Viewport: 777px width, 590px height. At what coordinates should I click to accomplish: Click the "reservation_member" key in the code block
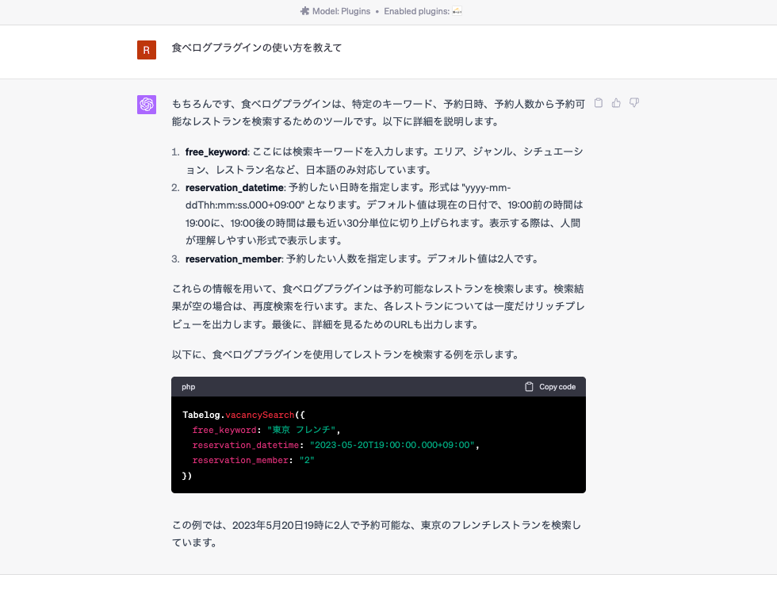tap(240, 460)
